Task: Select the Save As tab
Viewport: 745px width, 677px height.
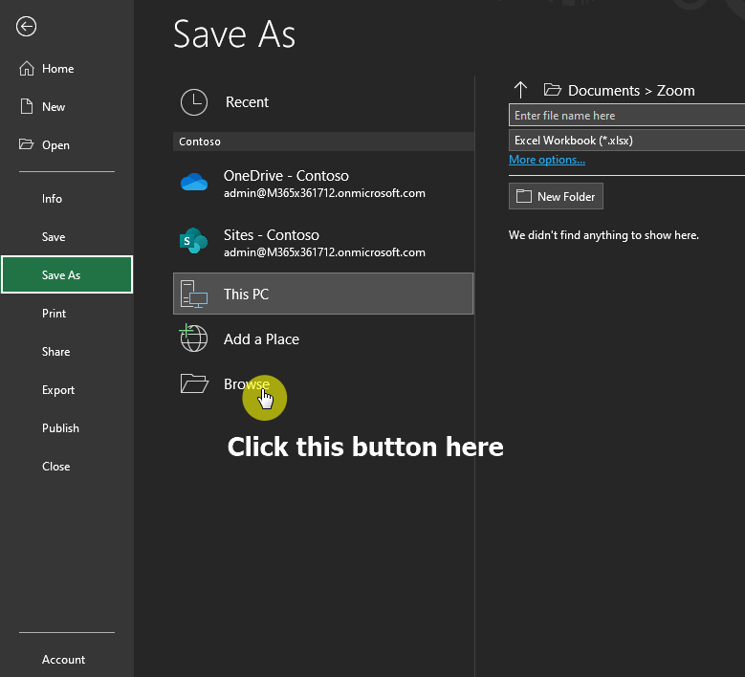Action: (x=67, y=274)
